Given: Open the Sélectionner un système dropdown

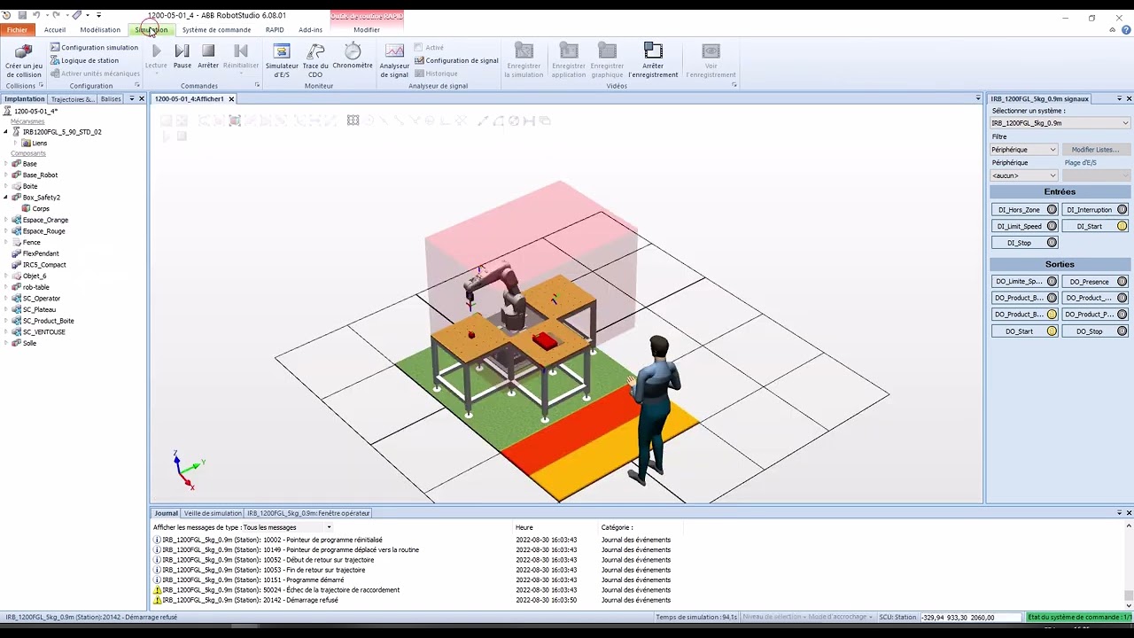Looking at the screenshot, I should 1060,123.
